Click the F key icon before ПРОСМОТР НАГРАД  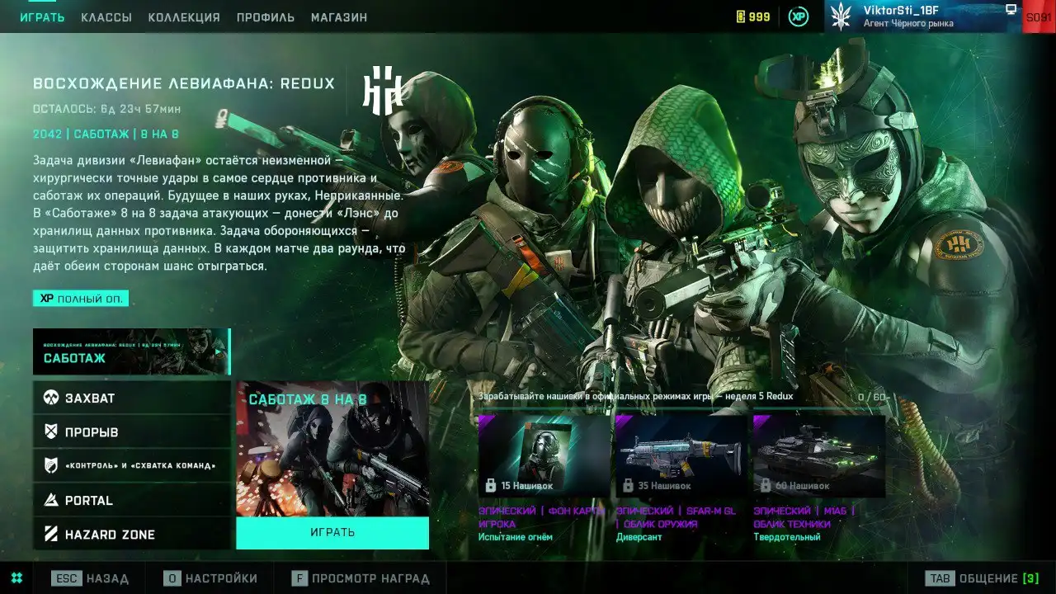click(x=299, y=578)
